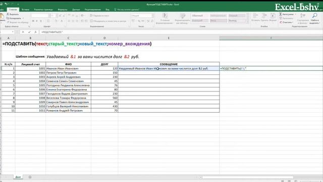The image size is (323, 182).
Task: Apply the Обычный cell style
Action: 200,16
